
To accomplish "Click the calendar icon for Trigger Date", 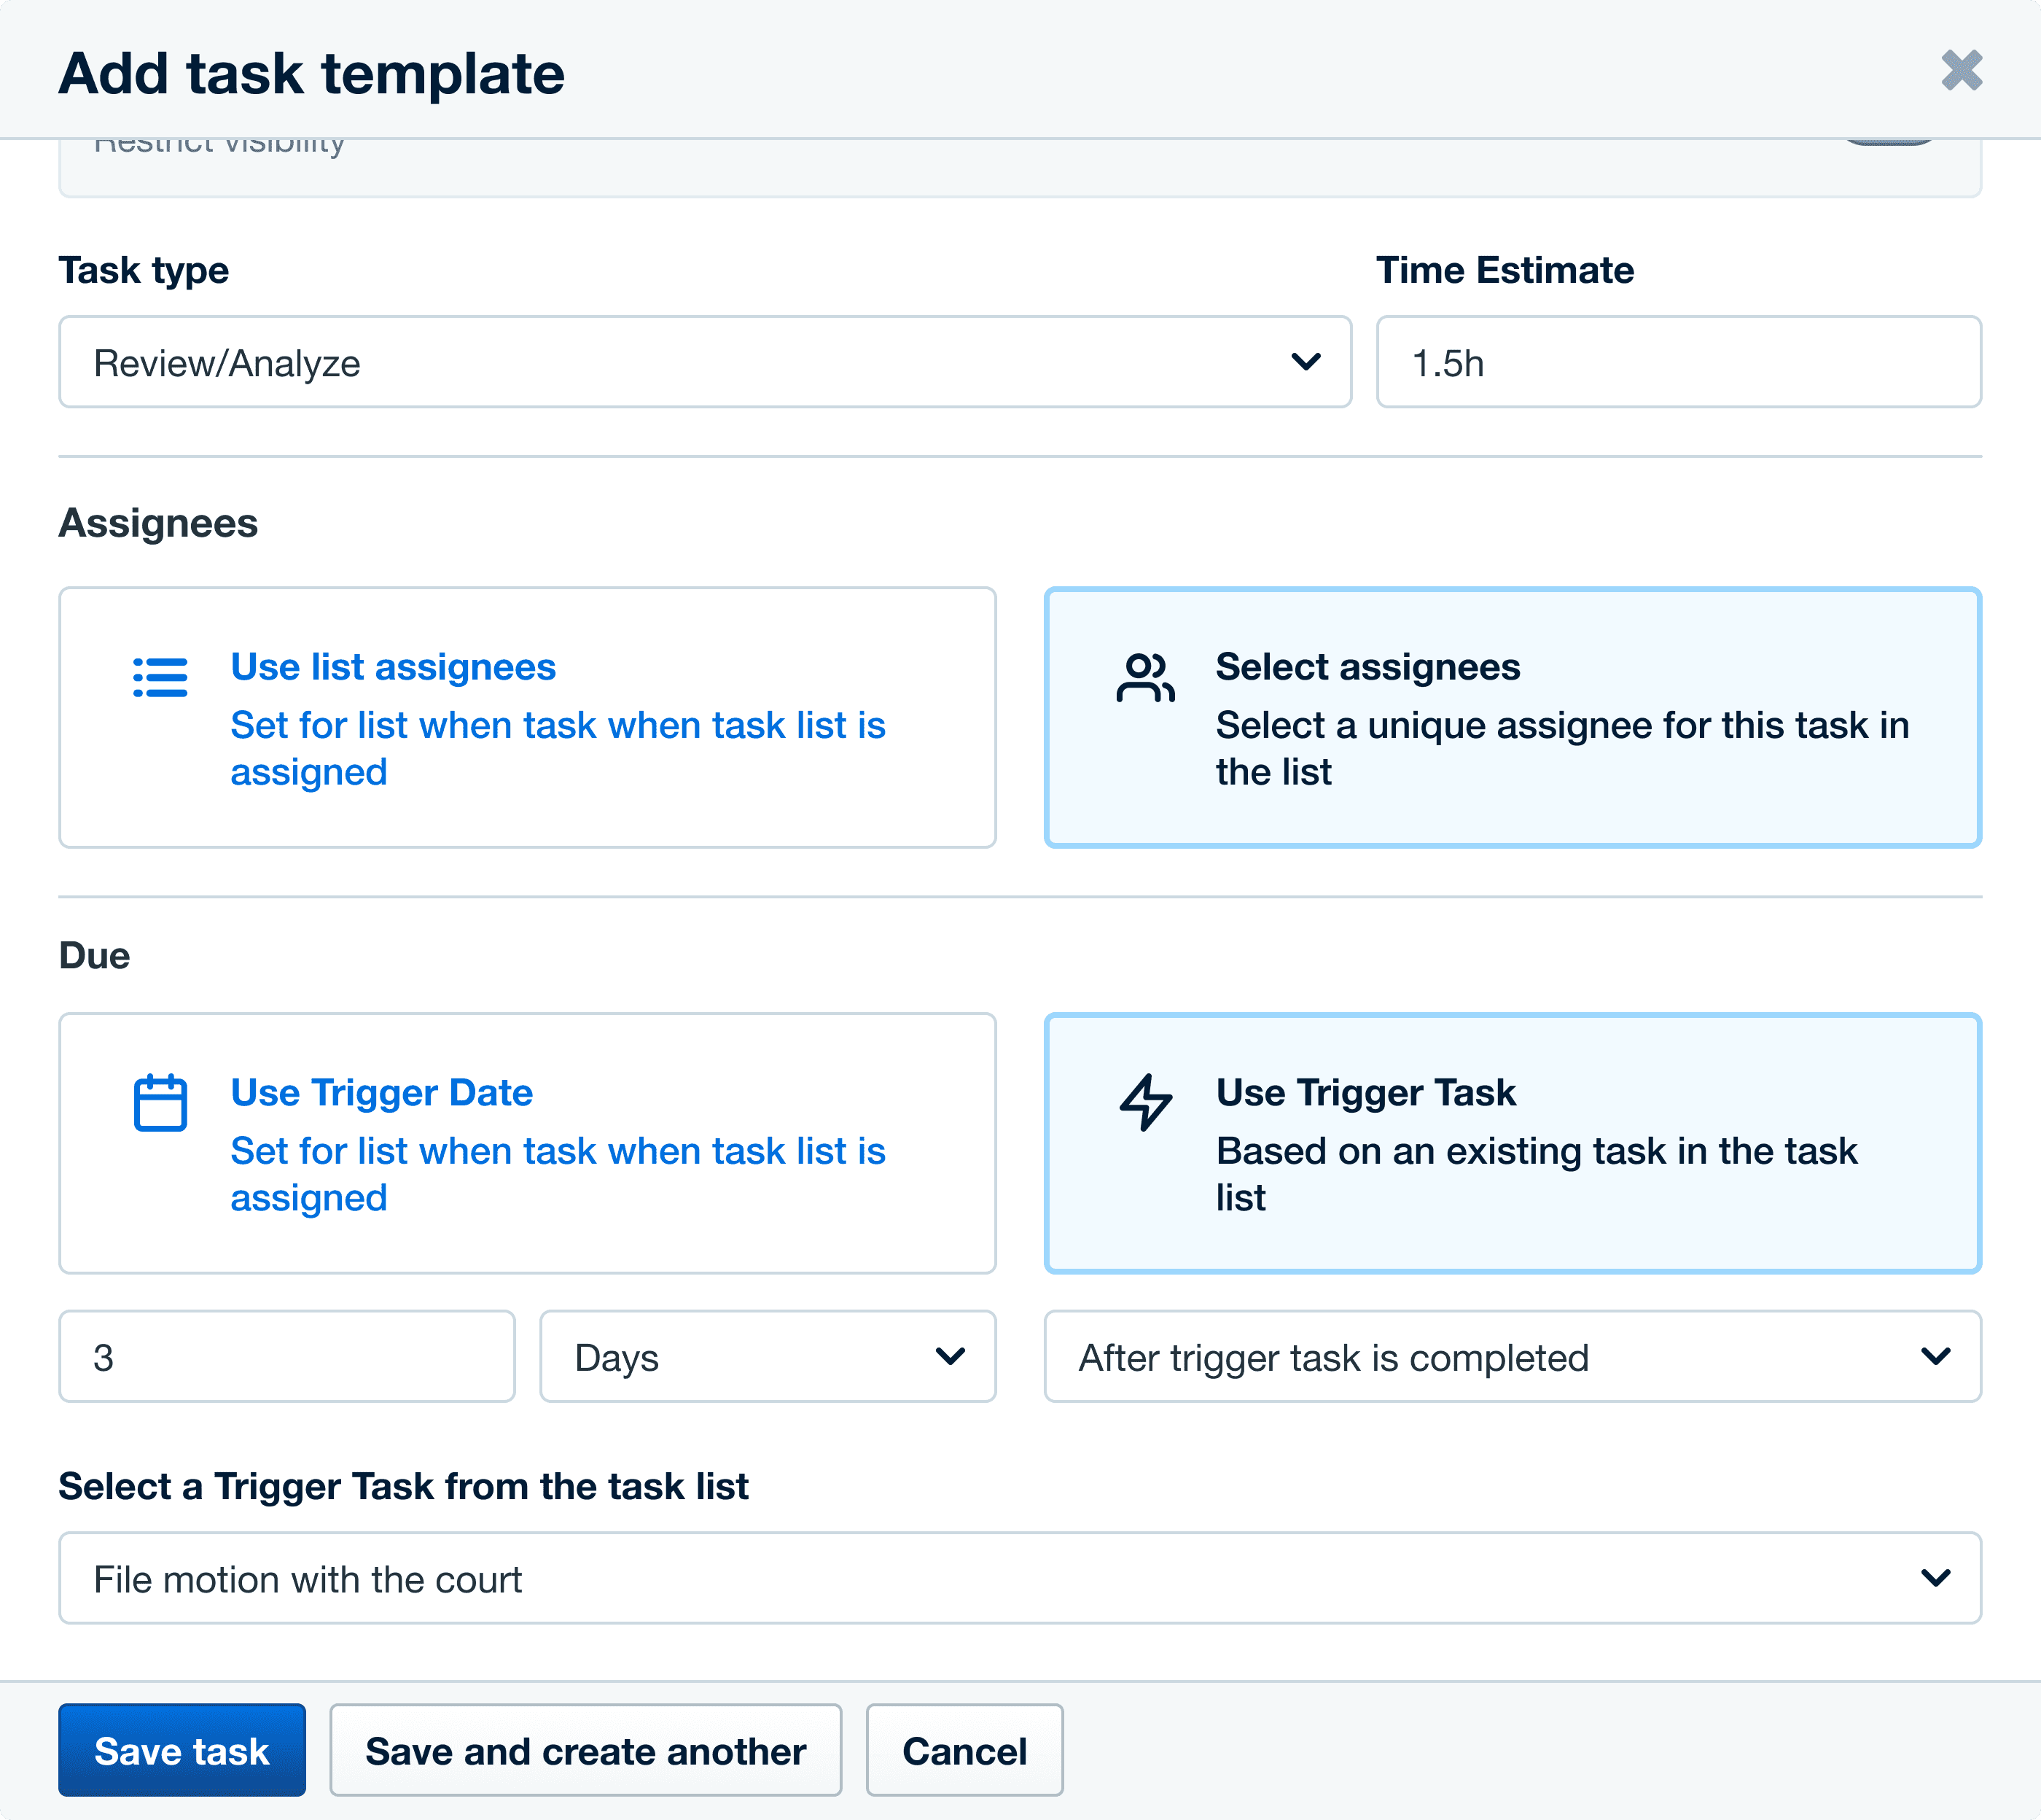I will (160, 1102).
